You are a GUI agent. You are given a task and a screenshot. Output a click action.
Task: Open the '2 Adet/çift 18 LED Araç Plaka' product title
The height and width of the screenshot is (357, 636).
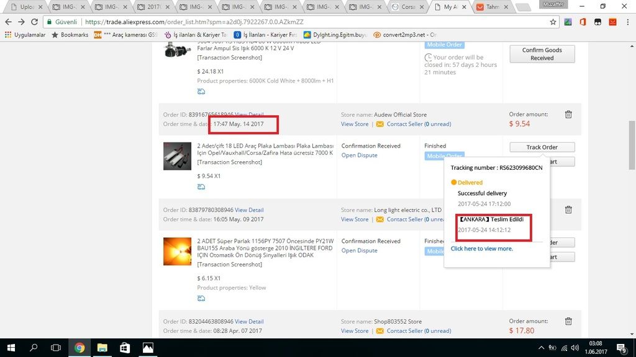pyautogui.click(x=265, y=149)
